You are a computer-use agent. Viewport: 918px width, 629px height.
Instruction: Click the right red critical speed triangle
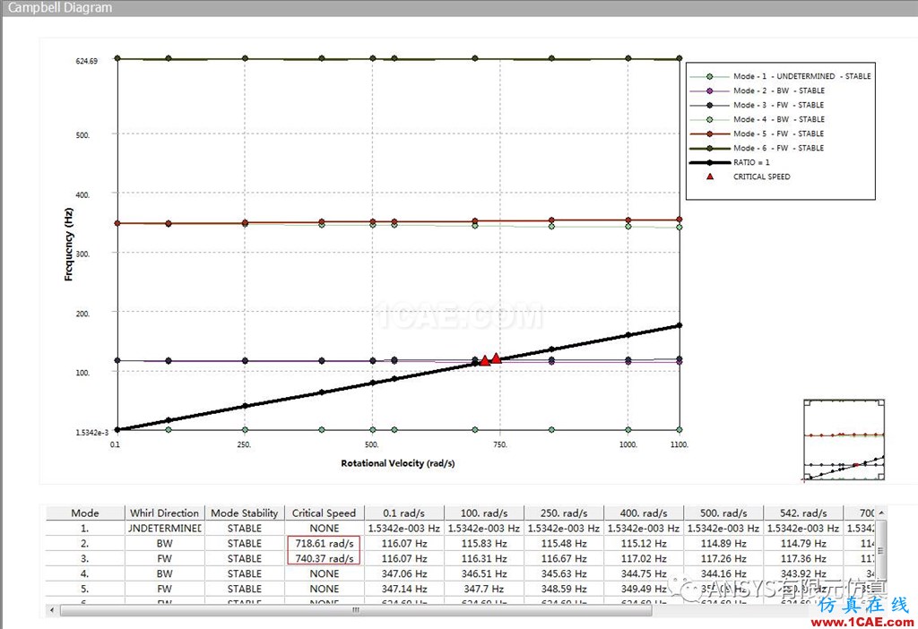coord(497,358)
